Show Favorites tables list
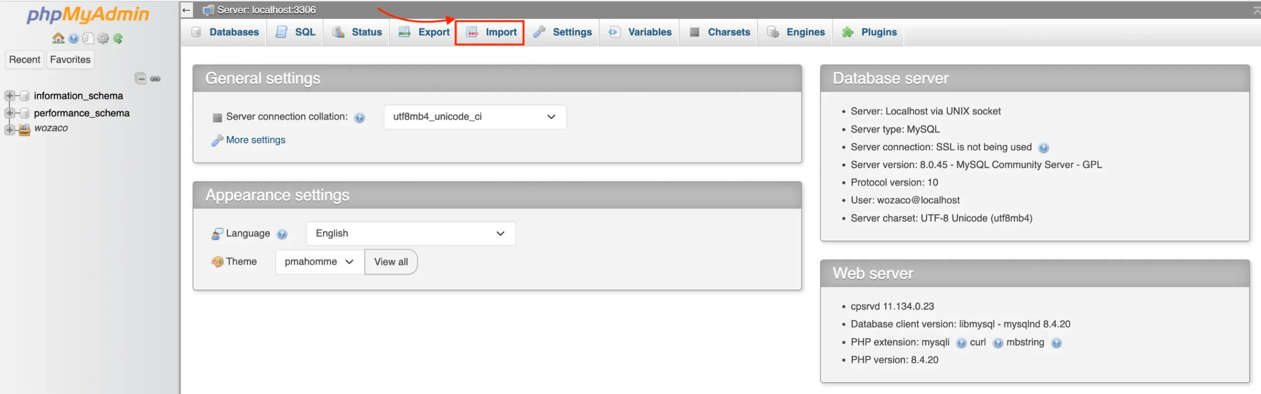The width and height of the screenshot is (1261, 394). pos(70,60)
